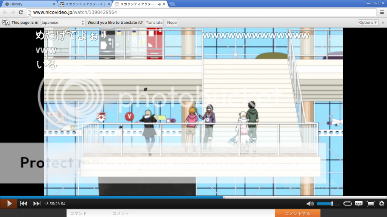This screenshot has height=217, width=387.
Task: Mute the video with the speaker icon
Action: [310, 204]
